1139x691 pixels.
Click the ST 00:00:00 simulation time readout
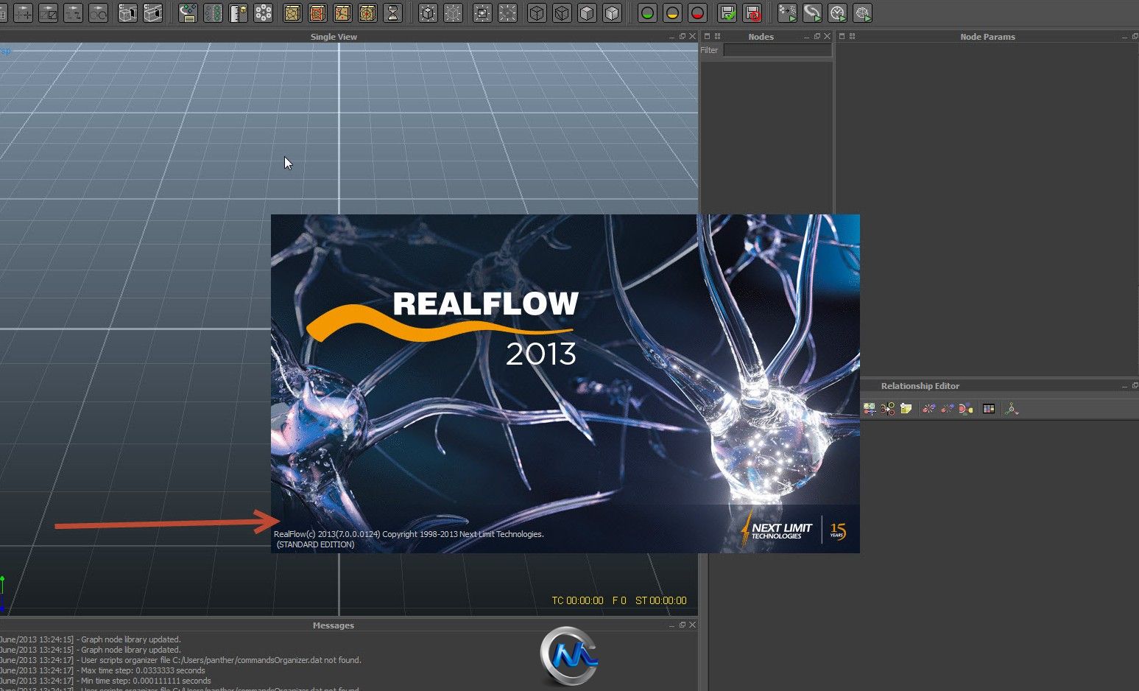coord(660,600)
